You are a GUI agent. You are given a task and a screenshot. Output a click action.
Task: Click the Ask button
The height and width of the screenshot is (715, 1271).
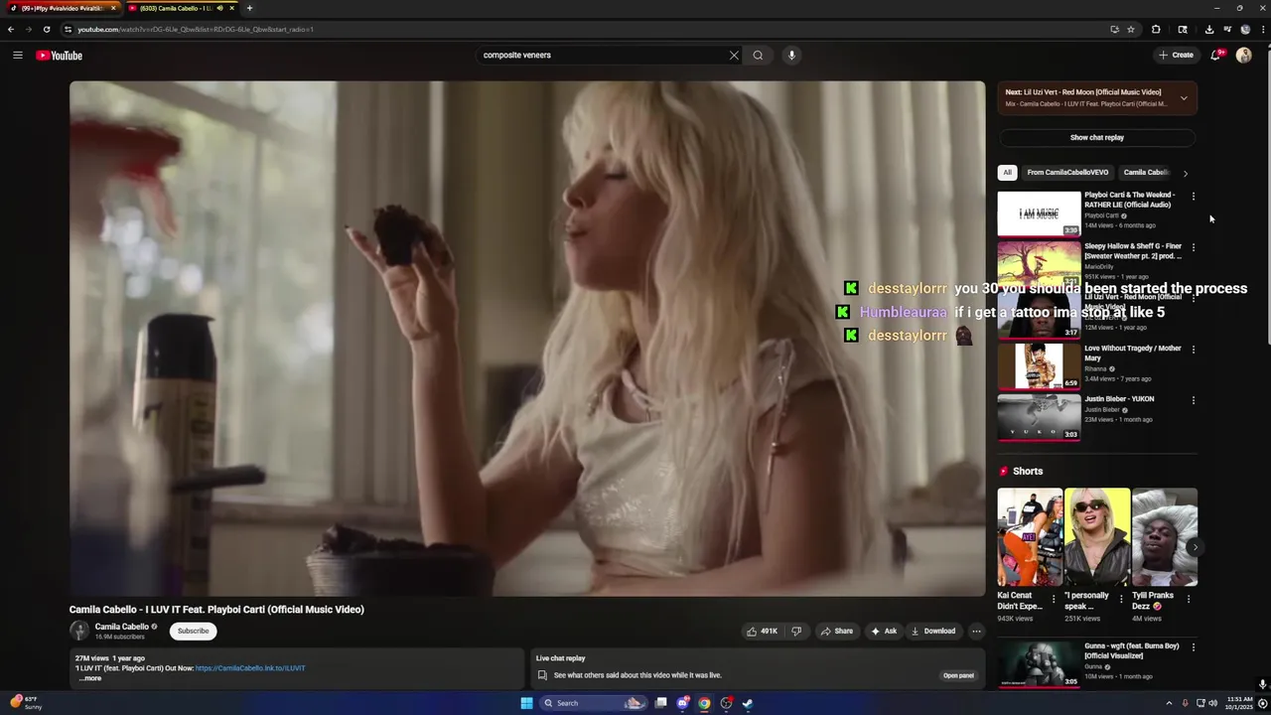tap(884, 631)
